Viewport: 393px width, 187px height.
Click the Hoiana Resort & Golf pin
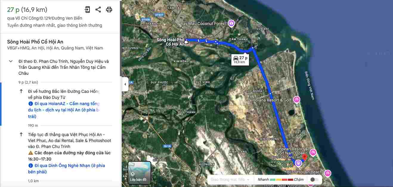coord(297,100)
